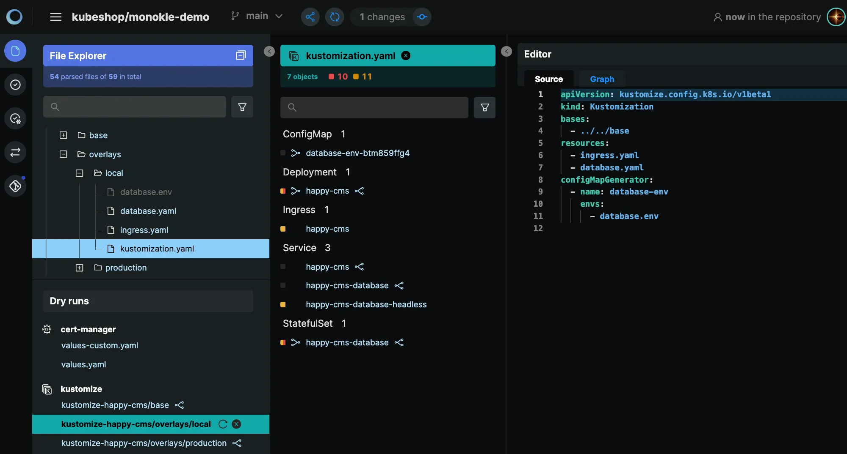Open kustomize-happy-cms/base dry run

pos(115,405)
